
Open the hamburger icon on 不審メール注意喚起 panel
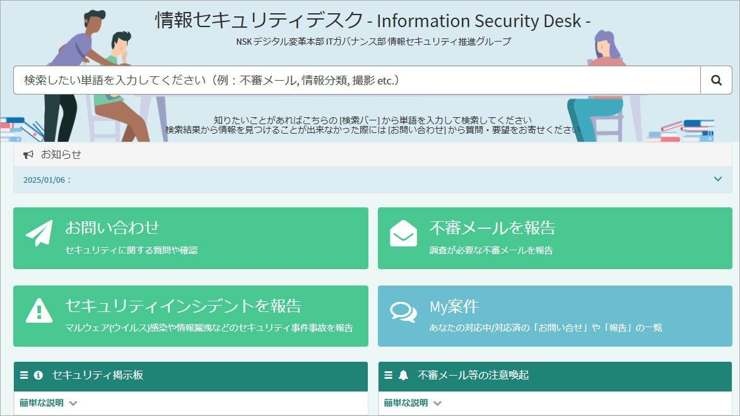tap(389, 376)
